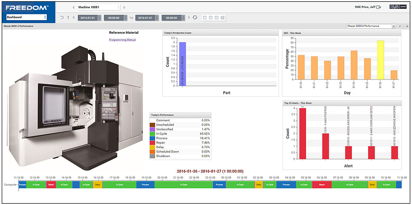Image resolution: width=412 pixels, height=205 pixels.
Task: Click the RUN SMART logo
Action: pyautogui.click(x=398, y=7)
